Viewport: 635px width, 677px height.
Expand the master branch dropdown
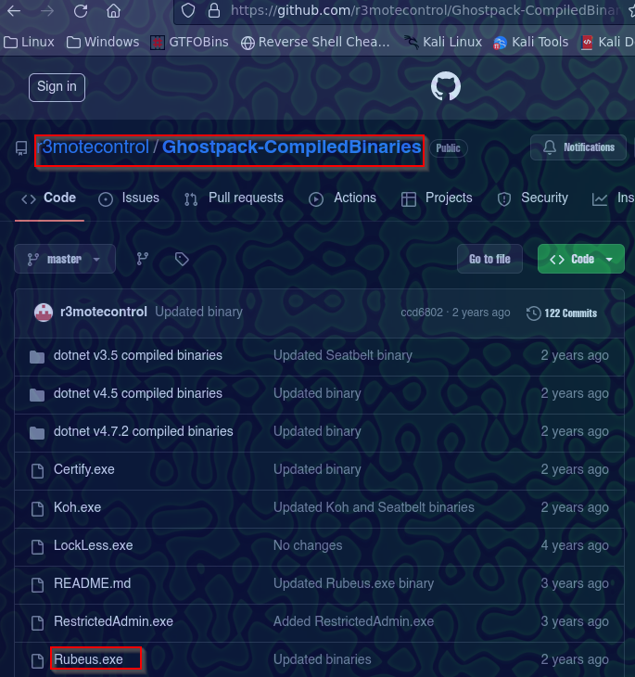pyautogui.click(x=65, y=260)
